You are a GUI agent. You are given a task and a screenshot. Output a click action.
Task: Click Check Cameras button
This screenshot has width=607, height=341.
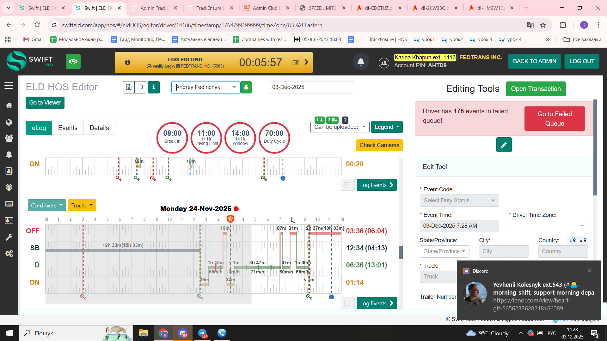click(379, 145)
